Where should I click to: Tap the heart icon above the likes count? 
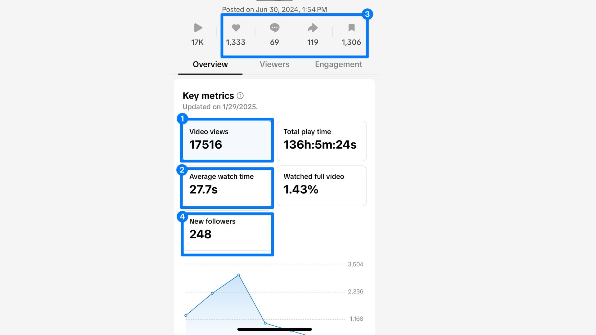click(x=236, y=28)
